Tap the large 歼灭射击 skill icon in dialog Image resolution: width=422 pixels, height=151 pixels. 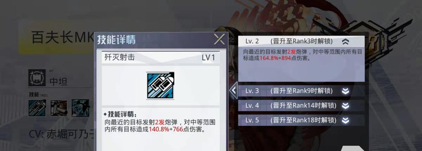[x=160, y=86]
